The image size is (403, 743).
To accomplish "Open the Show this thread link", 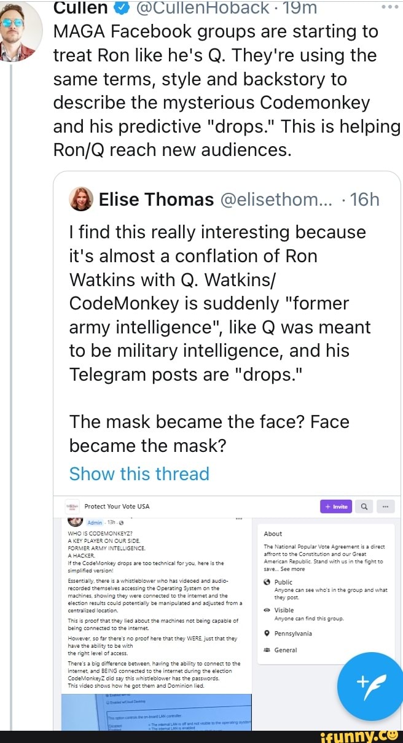I will coord(139,473).
